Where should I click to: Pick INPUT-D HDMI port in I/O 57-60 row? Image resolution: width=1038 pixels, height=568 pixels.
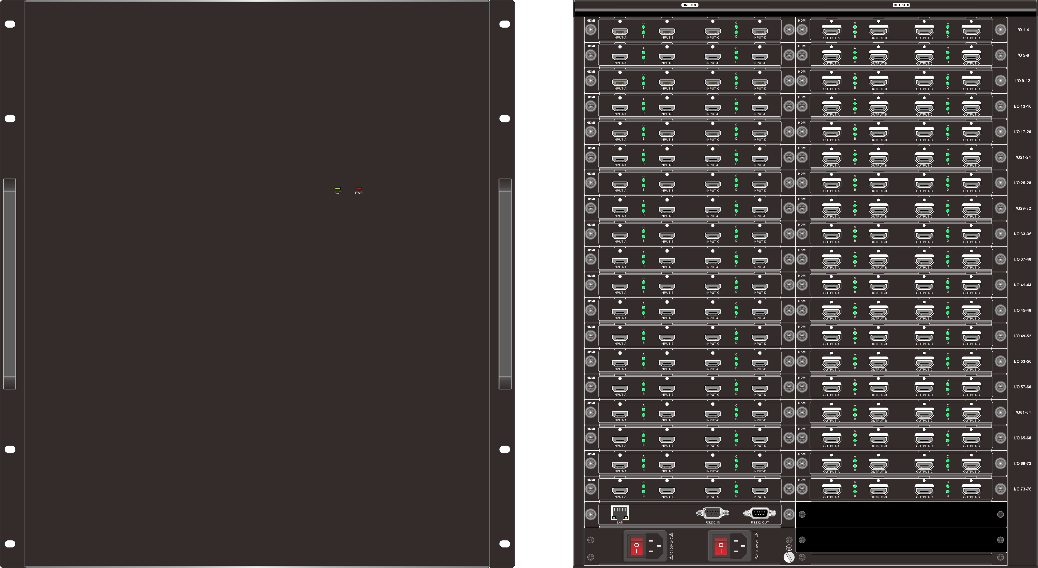coord(760,389)
